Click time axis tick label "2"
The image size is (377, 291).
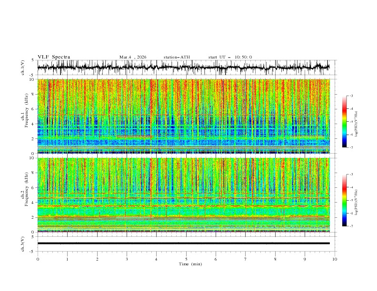pos(97,259)
